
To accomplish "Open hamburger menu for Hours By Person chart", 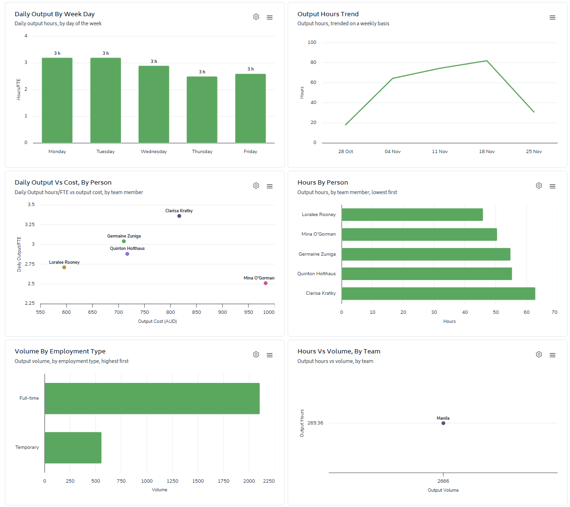I will point(552,186).
